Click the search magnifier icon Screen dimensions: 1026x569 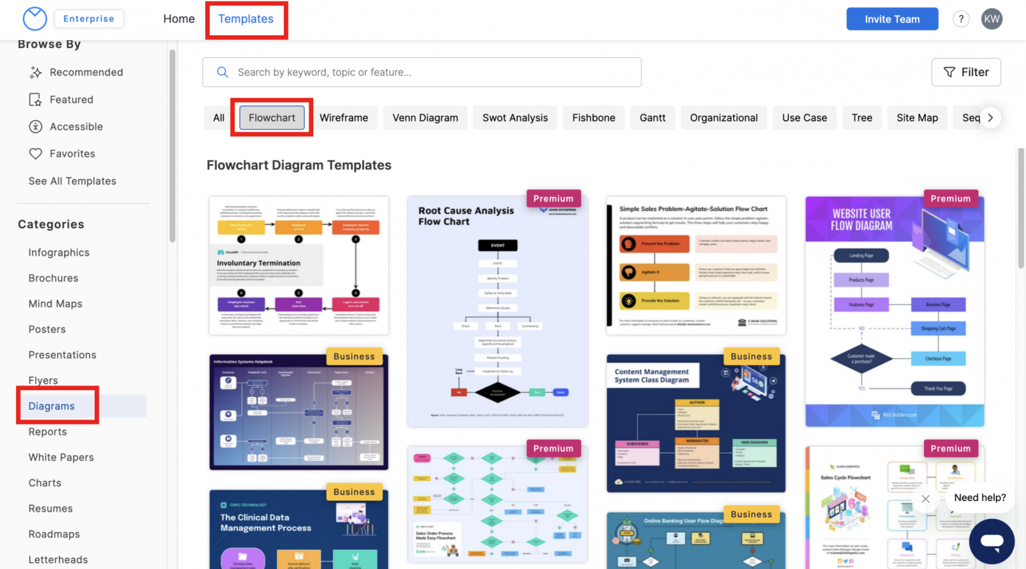click(x=222, y=72)
